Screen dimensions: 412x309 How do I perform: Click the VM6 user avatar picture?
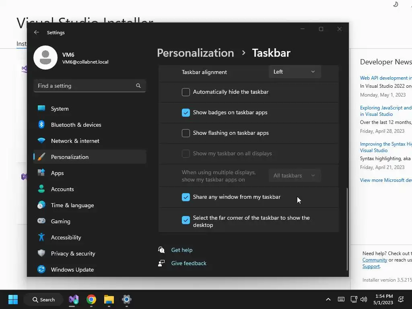[x=45, y=58]
